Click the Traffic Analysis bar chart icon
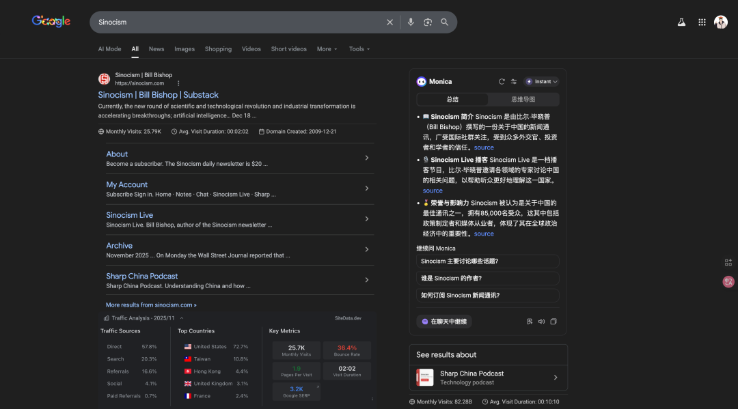Image resolution: width=738 pixels, height=409 pixels. [x=107, y=318]
